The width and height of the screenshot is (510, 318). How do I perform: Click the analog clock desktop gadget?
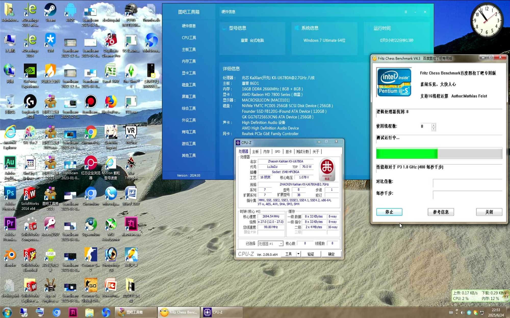click(x=487, y=20)
